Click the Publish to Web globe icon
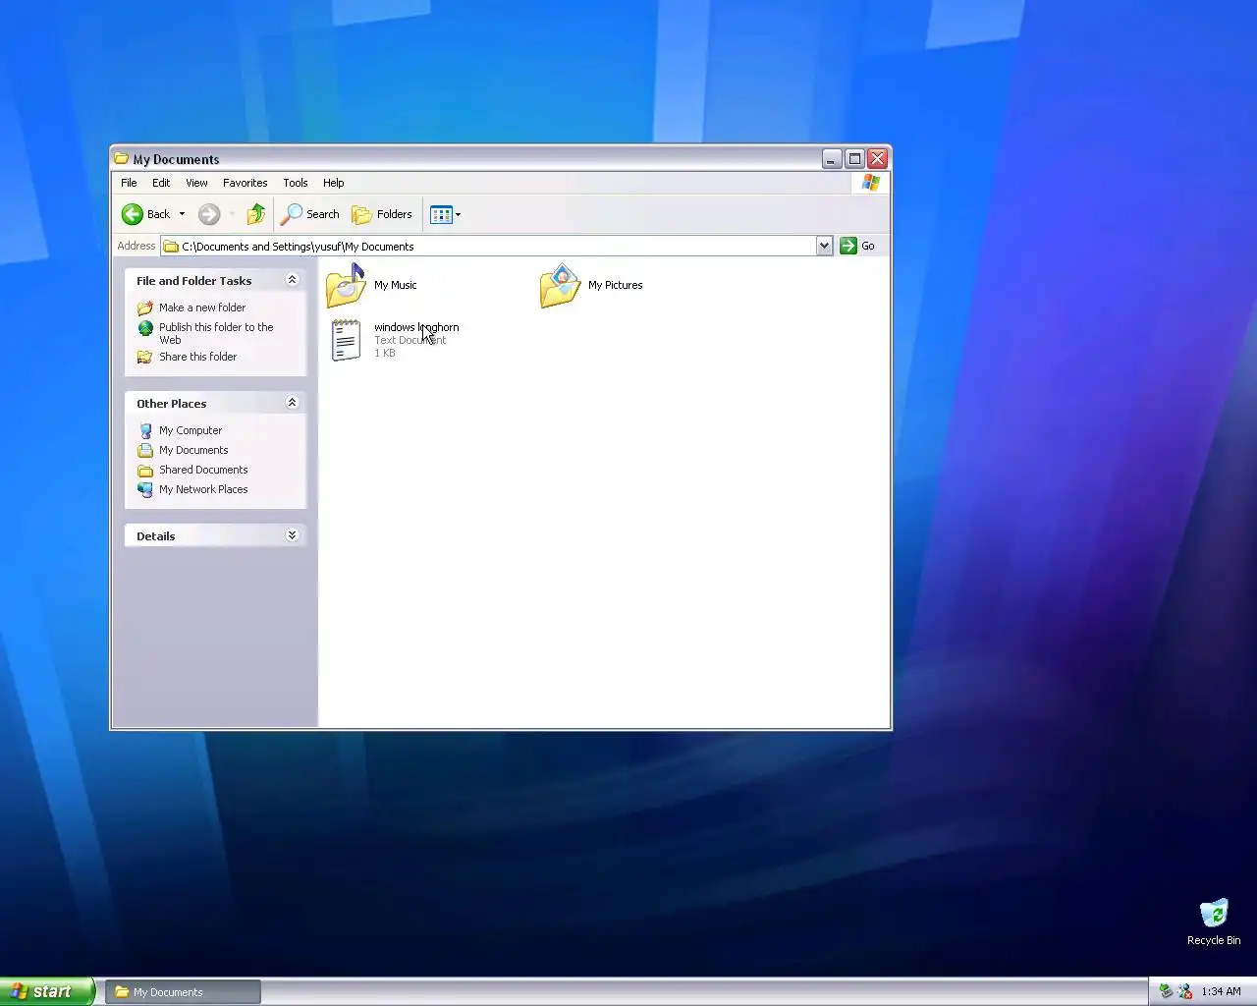Screen dimensions: 1257x1006 click(145, 328)
